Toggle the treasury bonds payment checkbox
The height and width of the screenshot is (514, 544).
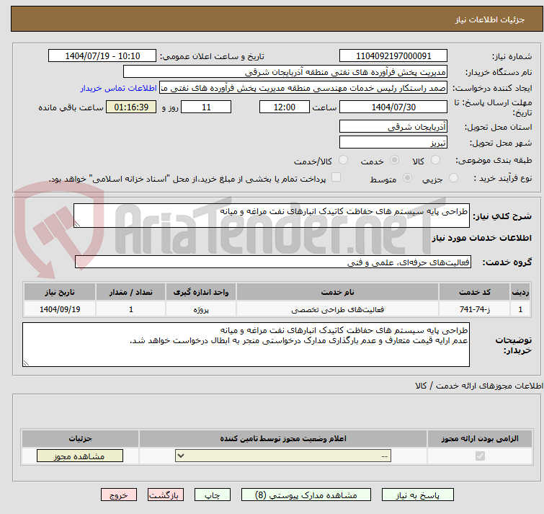336,178
